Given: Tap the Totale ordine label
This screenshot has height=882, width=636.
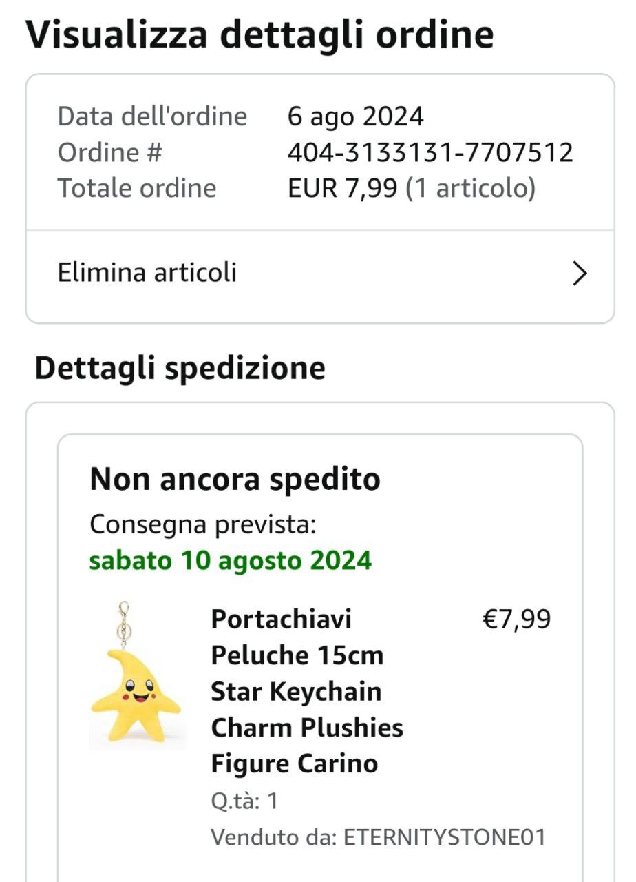Looking at the screenshot, I should click(137, 188).
